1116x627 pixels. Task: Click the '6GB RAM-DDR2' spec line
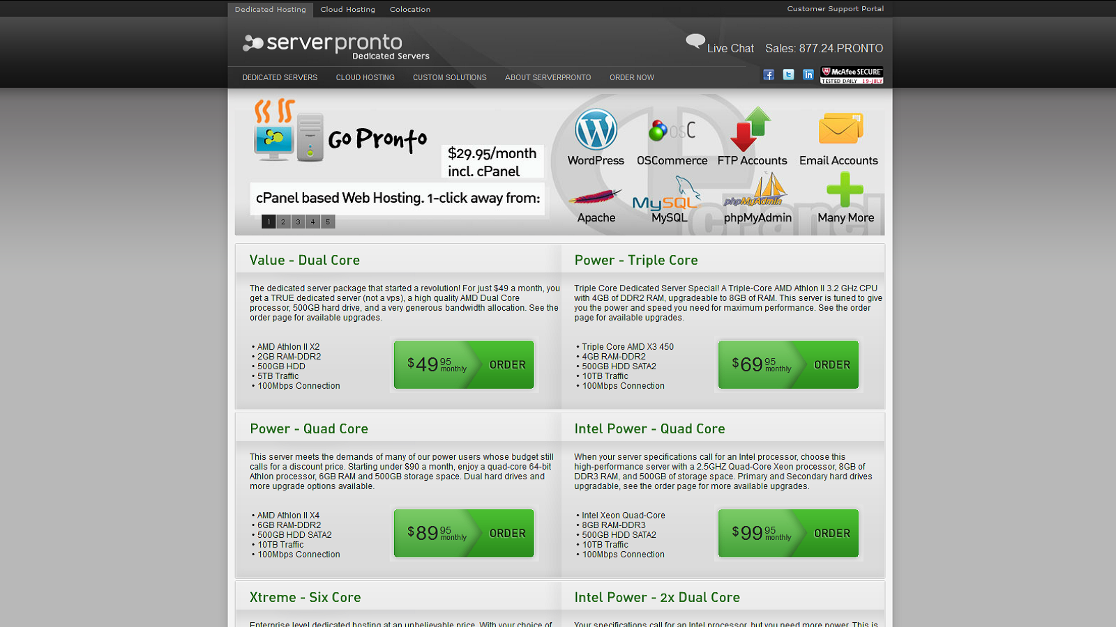(x=289, y=525)
